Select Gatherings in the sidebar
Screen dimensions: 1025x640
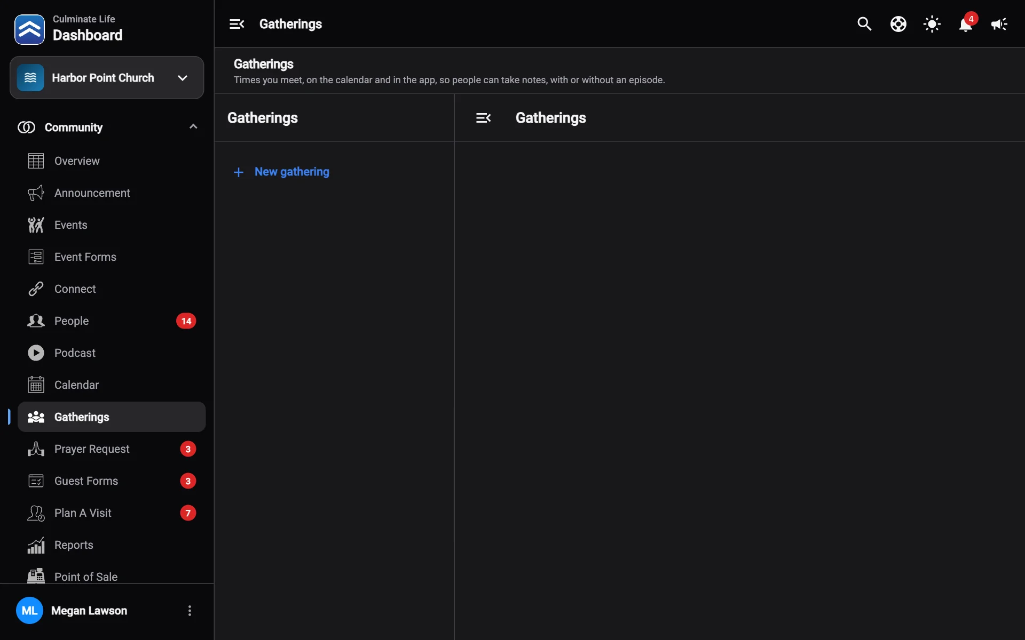(112, 417)
